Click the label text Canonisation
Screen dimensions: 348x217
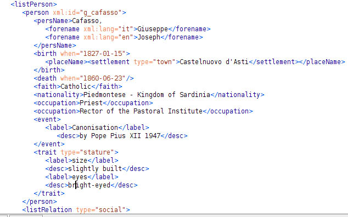[x=95, y=128]
